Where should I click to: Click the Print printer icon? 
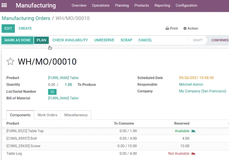(167, 28)
